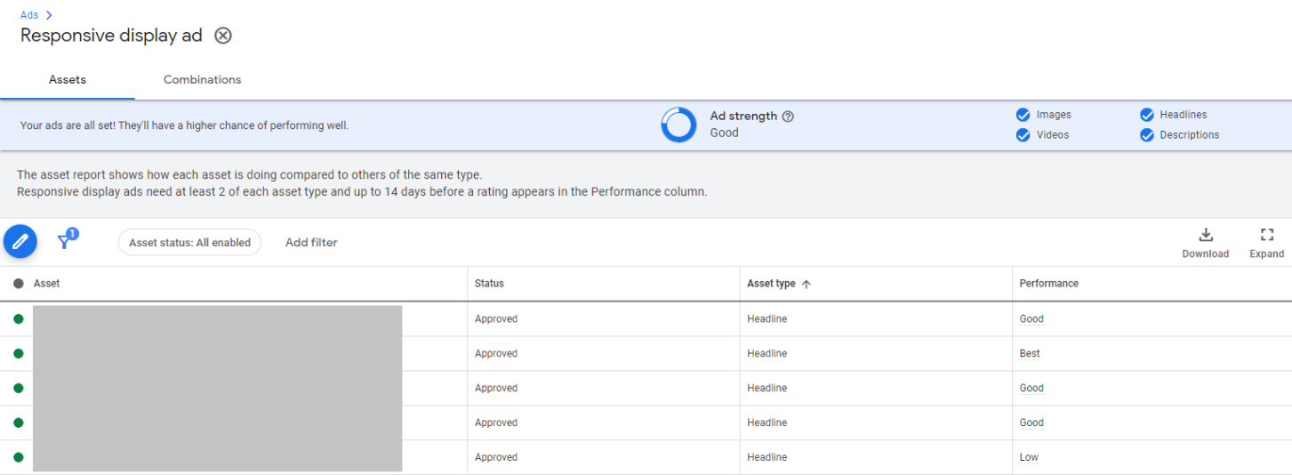Sort by Asset type column arrow
Screen dimensions: 1292x475
pos(806,284)
